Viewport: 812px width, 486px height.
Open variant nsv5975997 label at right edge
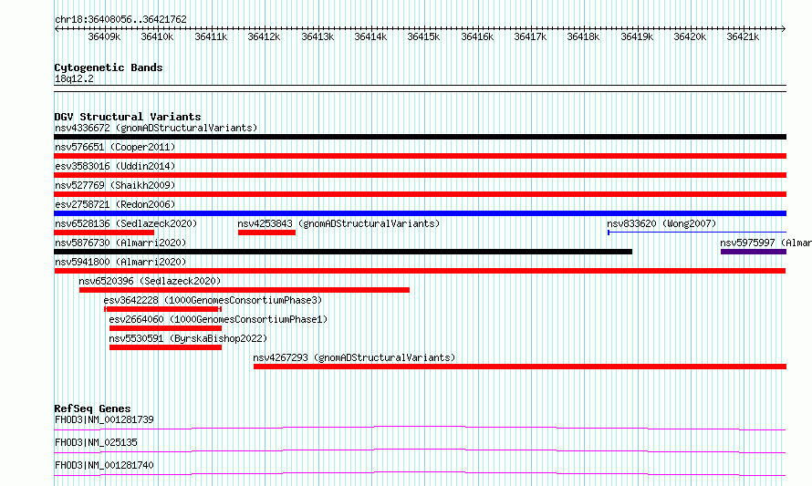[x=765, y=243]
